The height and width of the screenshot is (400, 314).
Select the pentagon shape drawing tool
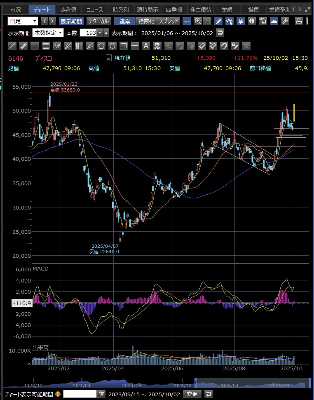point(101,45)
